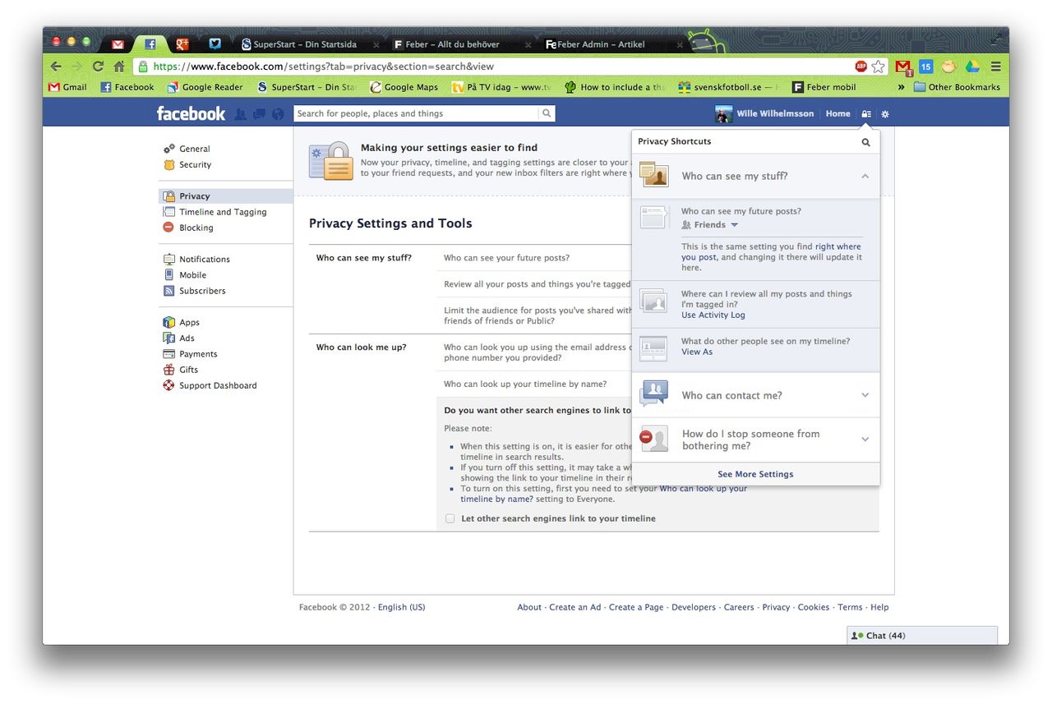The image size is (1052, 704).
Task: Open friend requests icon
Action: (240, 114)
